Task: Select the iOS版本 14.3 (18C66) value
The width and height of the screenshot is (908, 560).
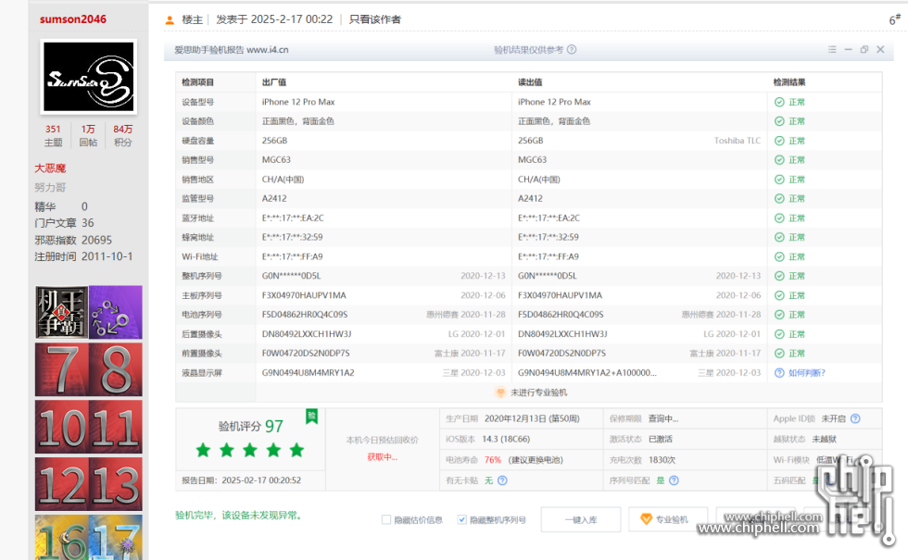Action: [506, 439]
